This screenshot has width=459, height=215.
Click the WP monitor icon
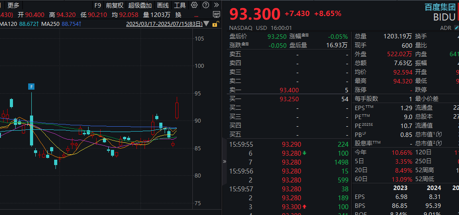(x=217, y=14)
